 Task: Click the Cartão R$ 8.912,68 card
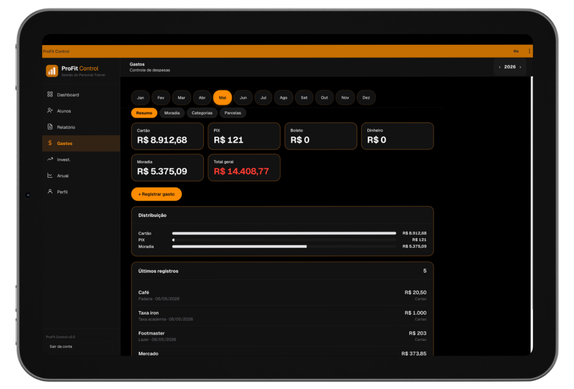[167, 136]
